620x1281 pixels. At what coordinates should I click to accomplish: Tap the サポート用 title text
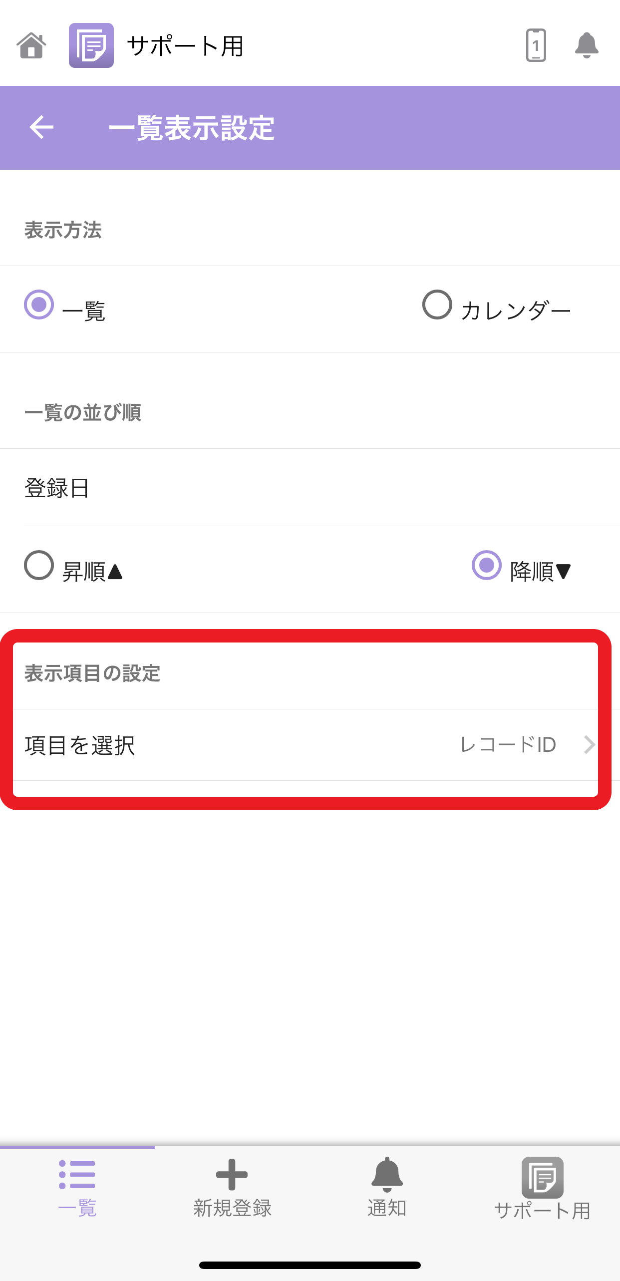pos(185,46)
